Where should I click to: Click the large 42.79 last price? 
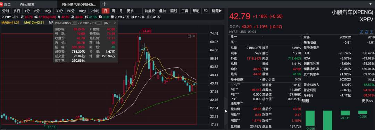(x=240, y=16)
